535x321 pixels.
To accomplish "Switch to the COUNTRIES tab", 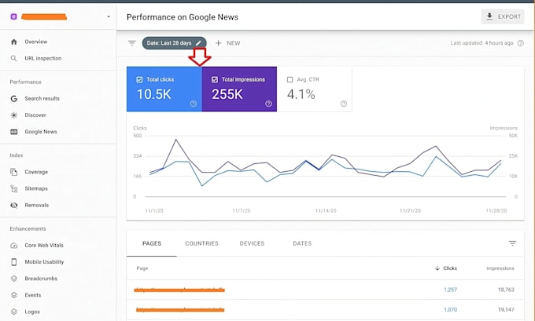I will 201,244.
